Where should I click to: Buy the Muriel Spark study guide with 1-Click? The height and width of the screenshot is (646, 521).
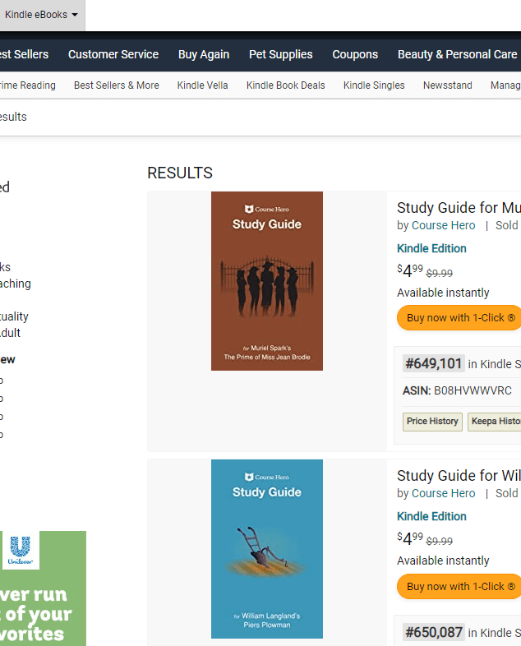[x=460, y=318]
